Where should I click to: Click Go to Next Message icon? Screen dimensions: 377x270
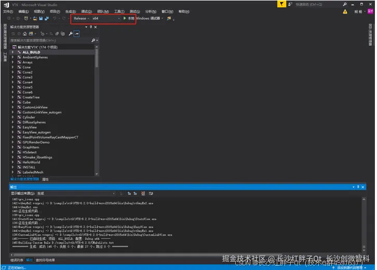135,193
